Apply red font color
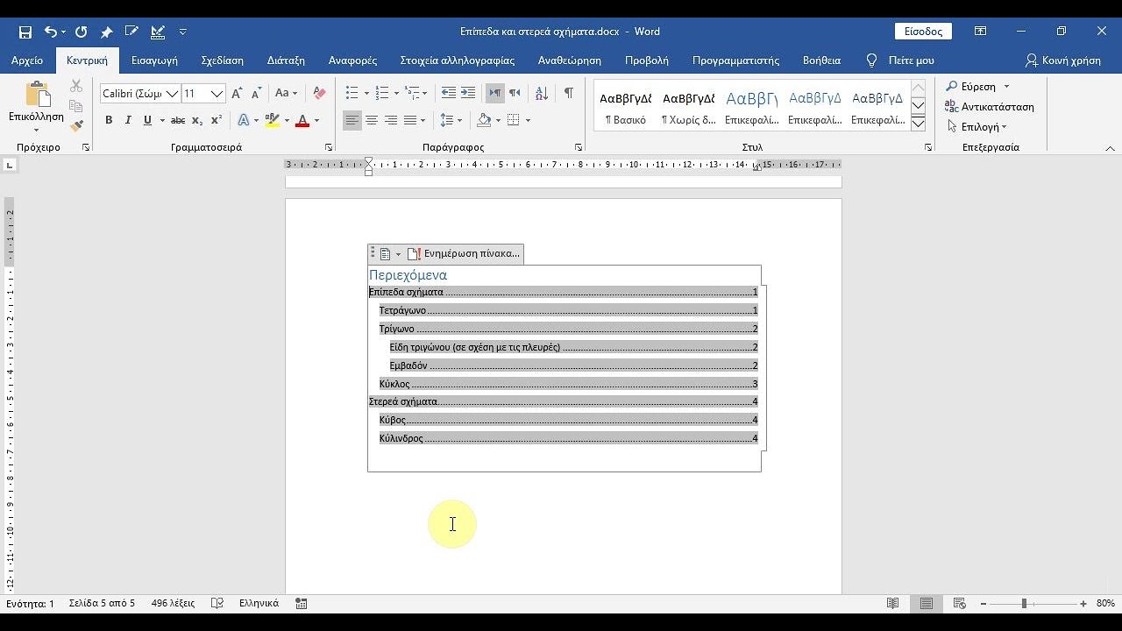This screenshot has width=1122, height=631. coord(302,120)
